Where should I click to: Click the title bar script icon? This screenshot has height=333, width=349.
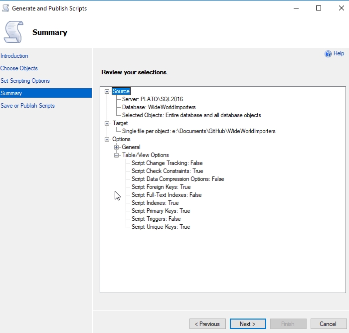(5, 8)
